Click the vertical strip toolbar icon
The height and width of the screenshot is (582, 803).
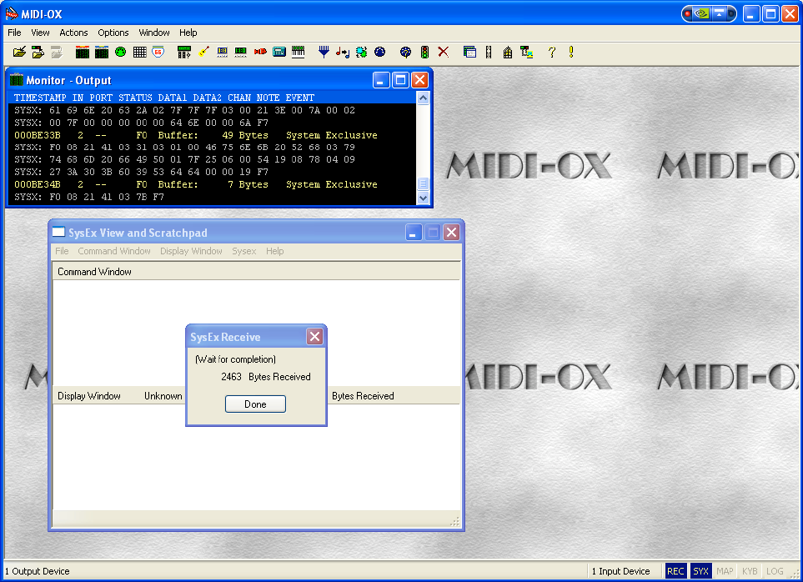(489, 53)
